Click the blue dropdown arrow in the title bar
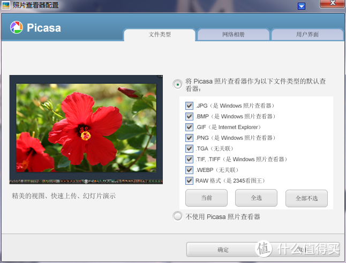This screenshot has height=263, width=346. (302, 6)
